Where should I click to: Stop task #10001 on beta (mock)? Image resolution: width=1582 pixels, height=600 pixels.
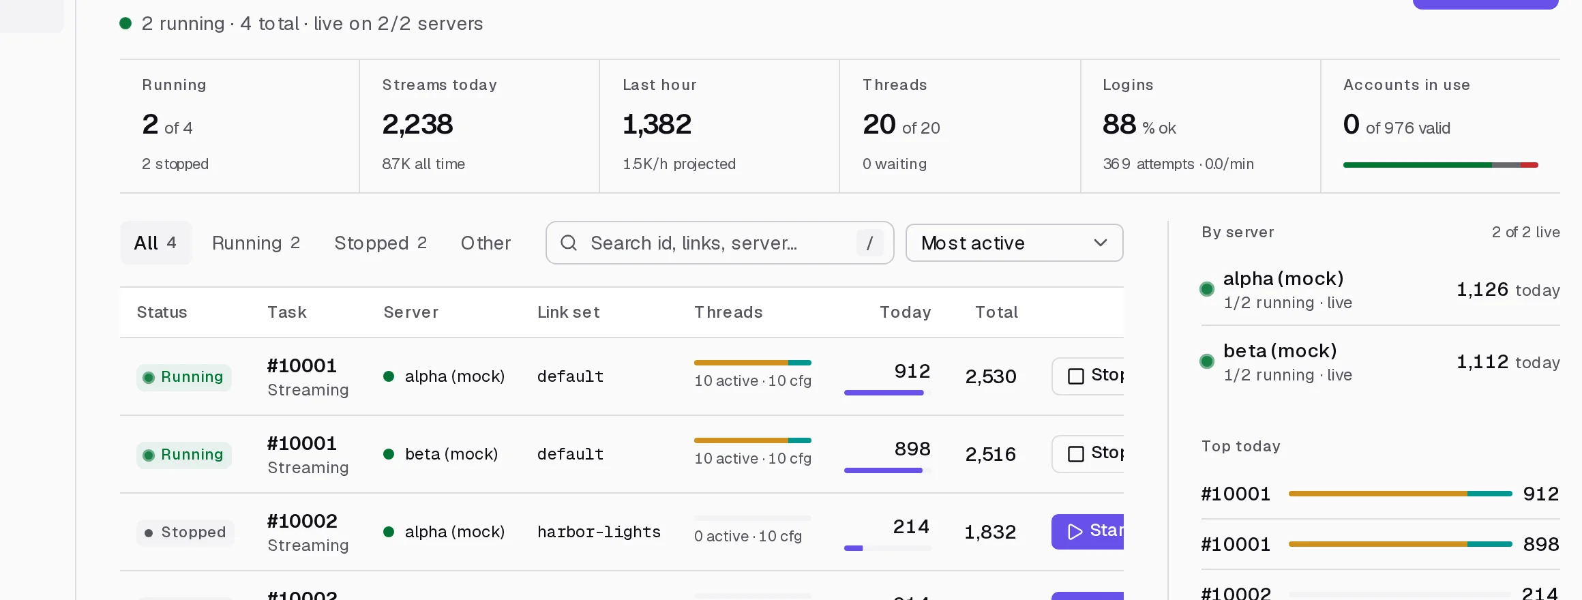pos(1088,453)
